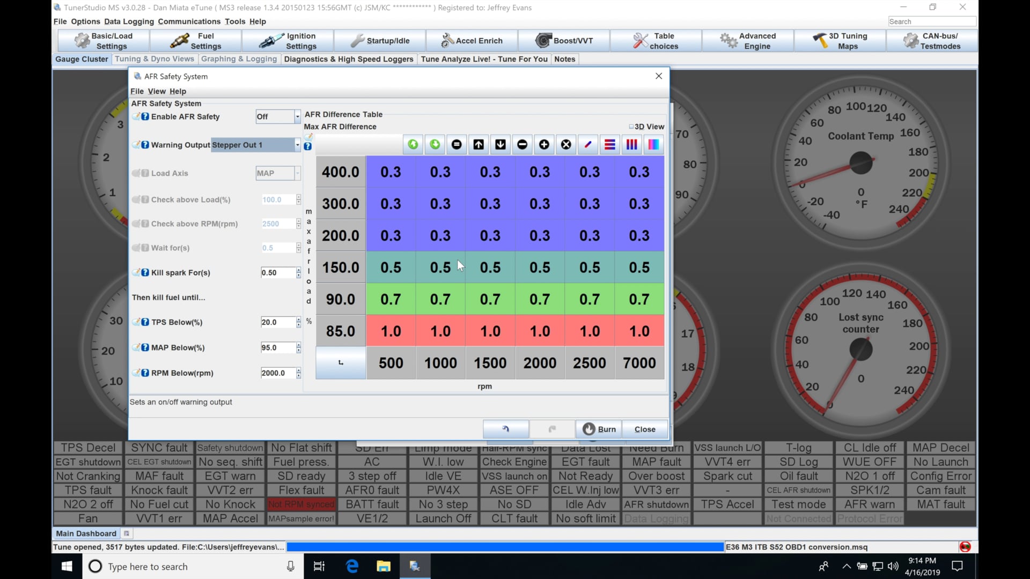Screen dimensions: 1030x579
Task: Expand the Warning Output dropdown
Action: [x=297, y=145]
